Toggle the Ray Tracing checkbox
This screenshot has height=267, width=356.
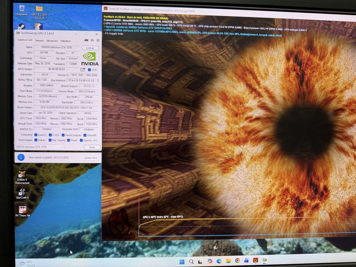pos(50,140)
